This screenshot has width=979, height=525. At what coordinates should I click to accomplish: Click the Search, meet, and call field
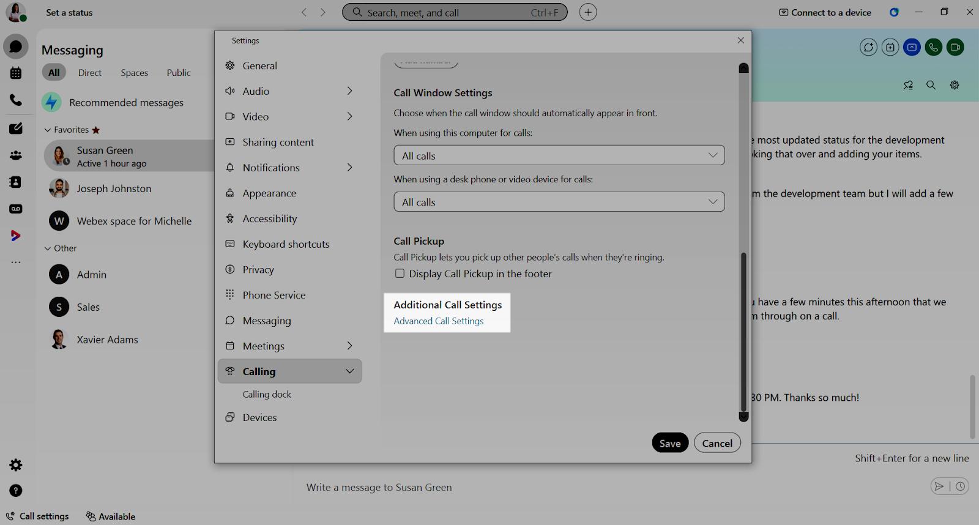pyautogui.click(x=455, y=12)
